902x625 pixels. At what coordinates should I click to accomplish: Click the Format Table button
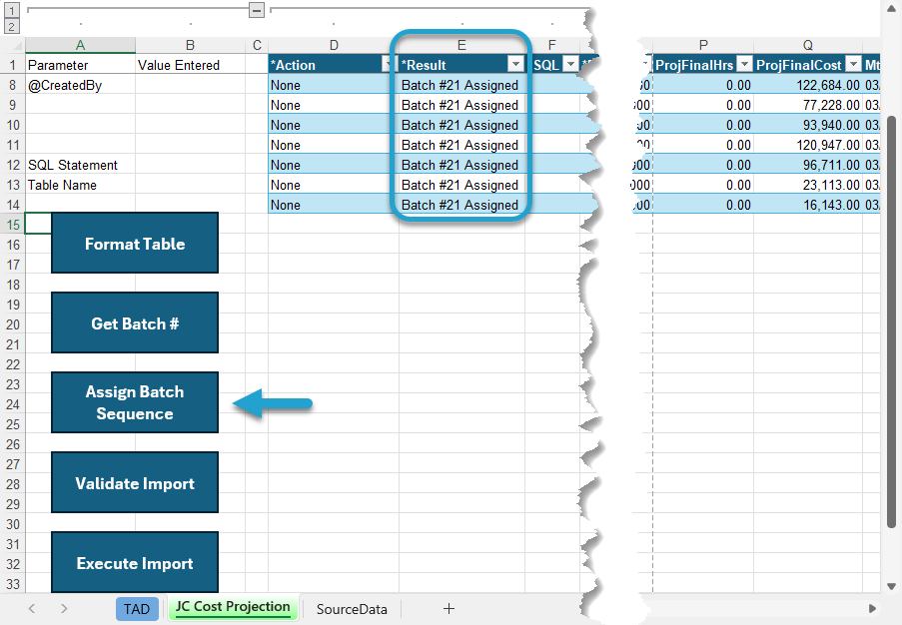tap(135, 244)
